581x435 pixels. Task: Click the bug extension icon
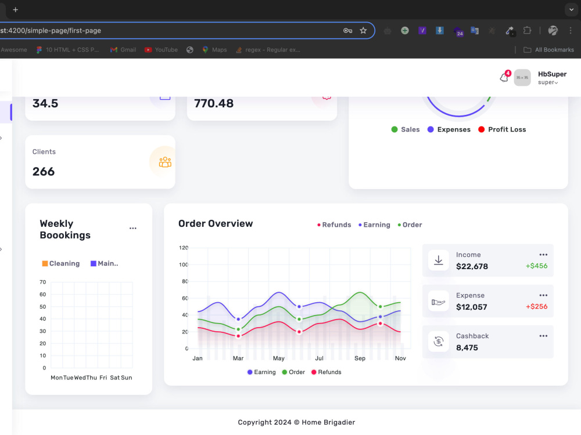pos(492,31)
